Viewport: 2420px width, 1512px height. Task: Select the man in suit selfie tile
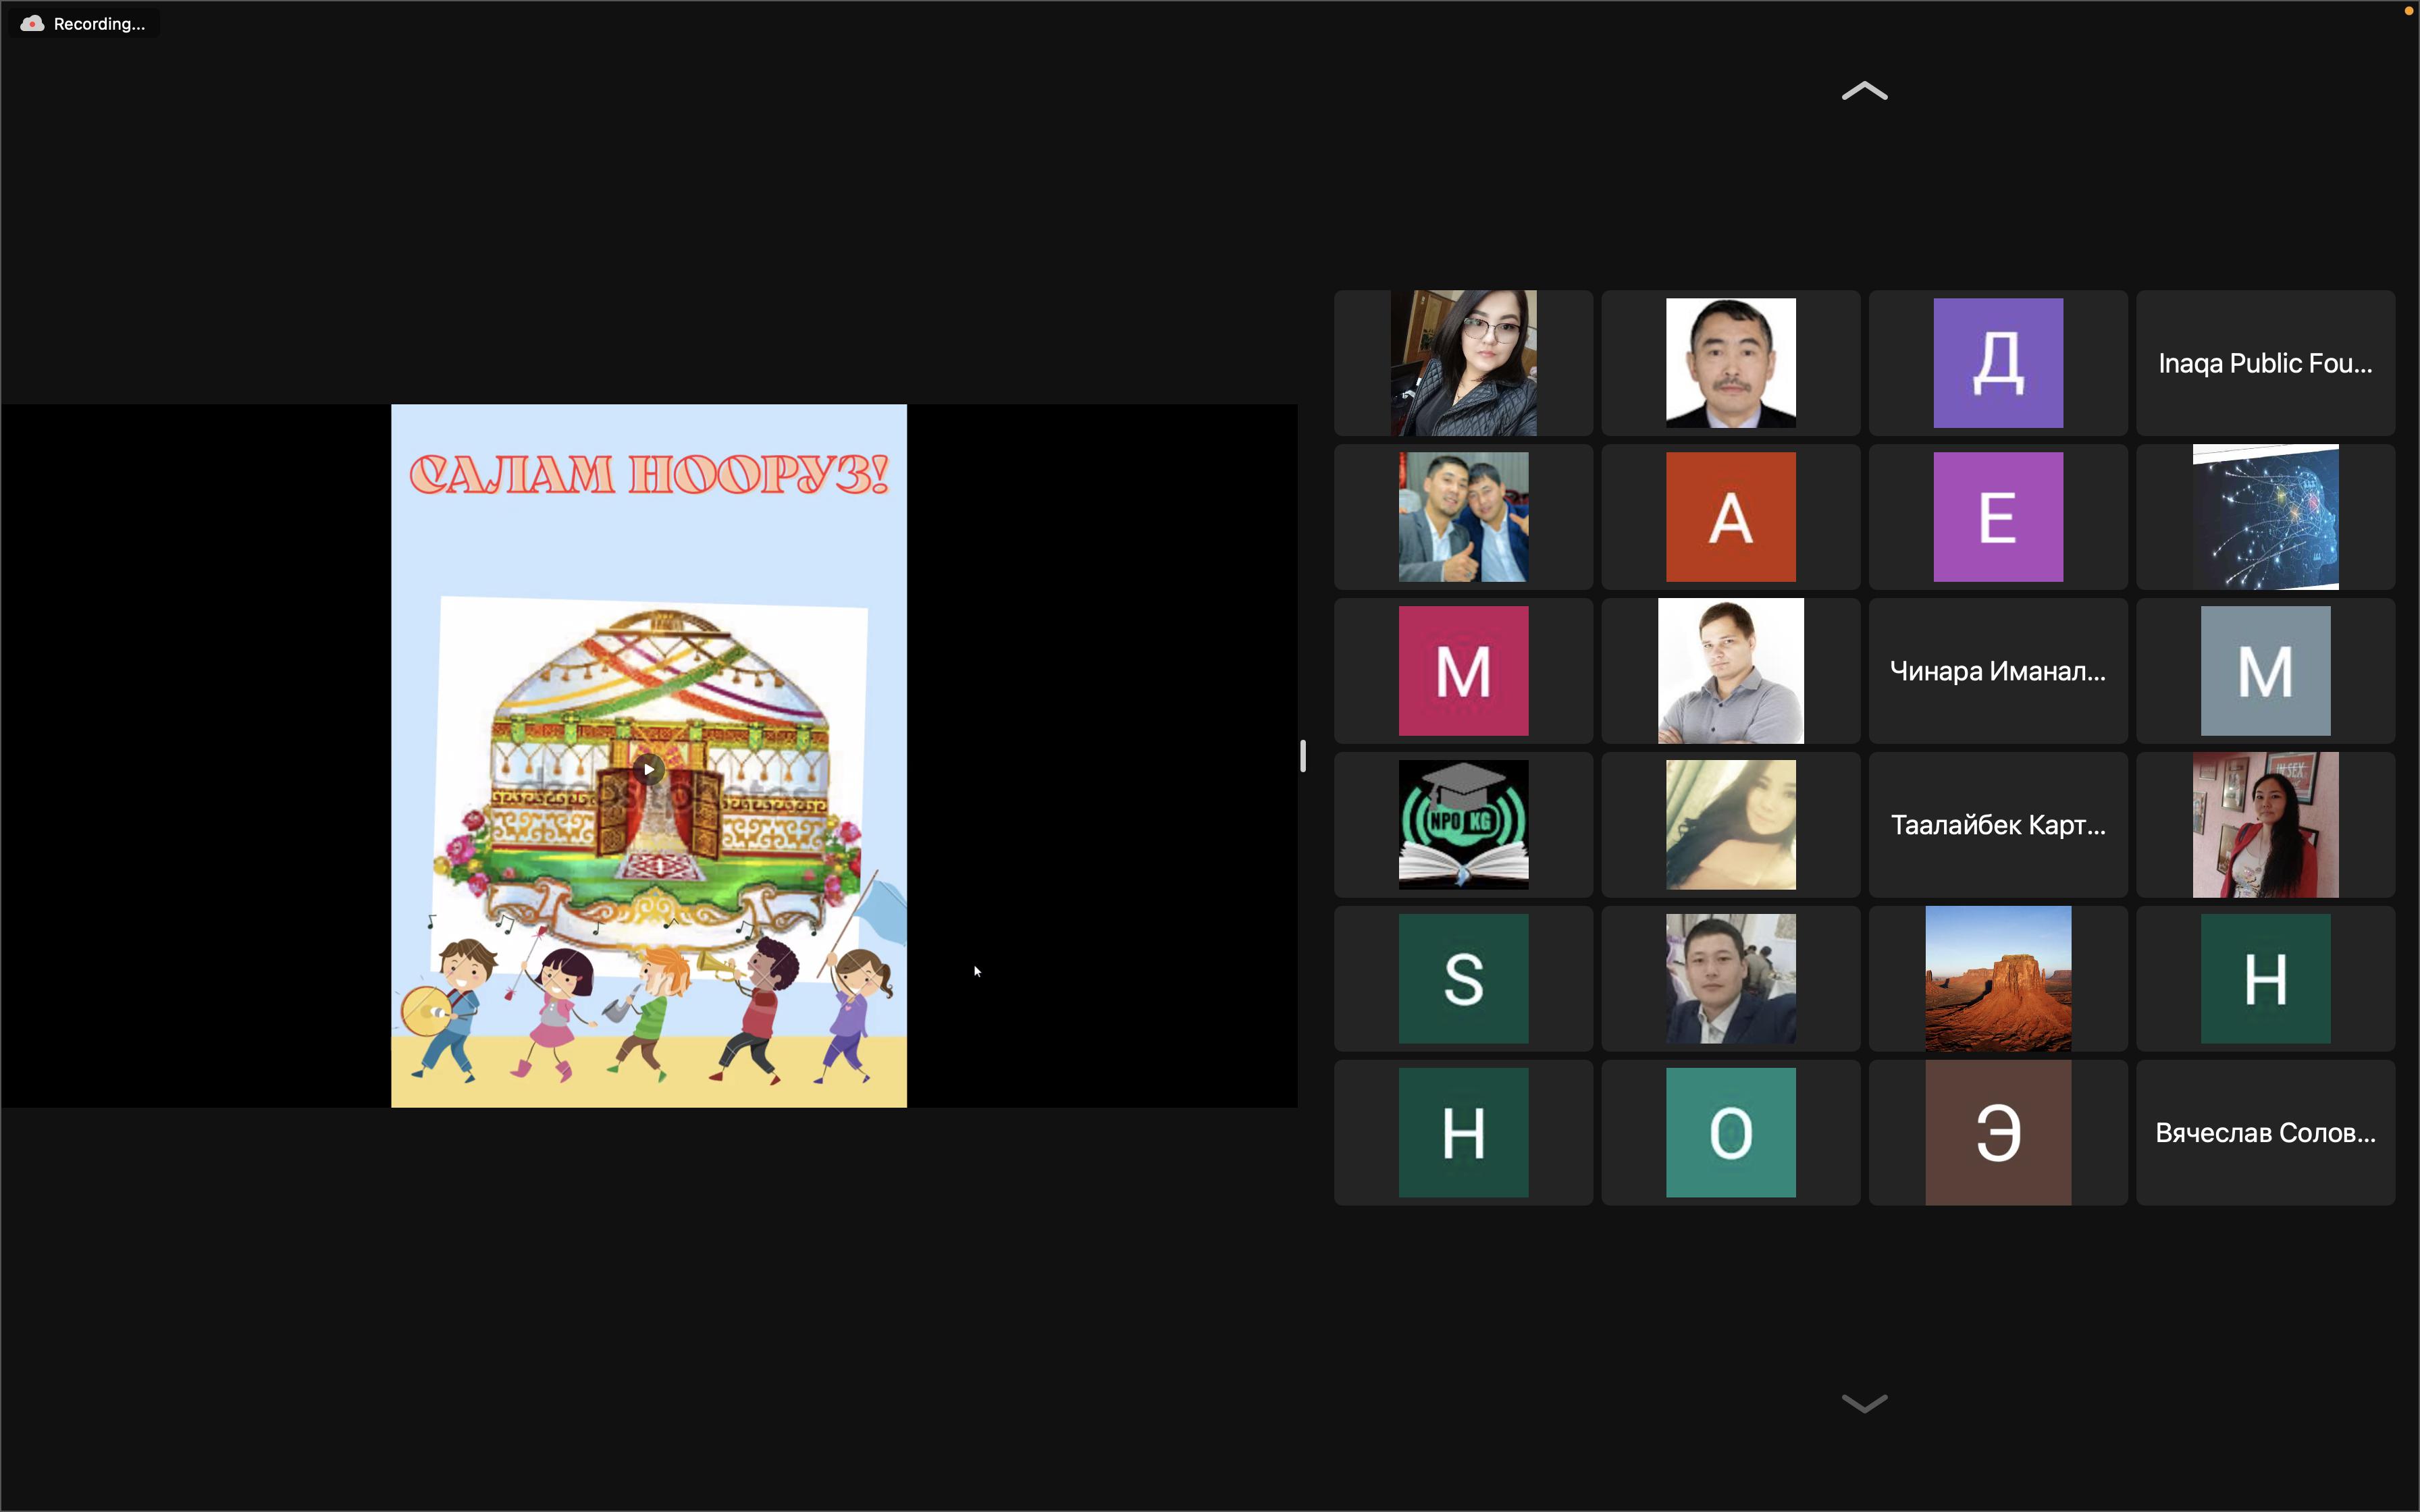point(1730,979)
